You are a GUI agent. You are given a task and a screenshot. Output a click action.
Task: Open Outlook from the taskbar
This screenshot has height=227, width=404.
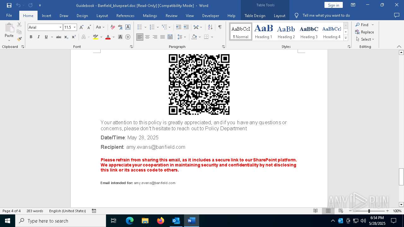click(176, 221)
